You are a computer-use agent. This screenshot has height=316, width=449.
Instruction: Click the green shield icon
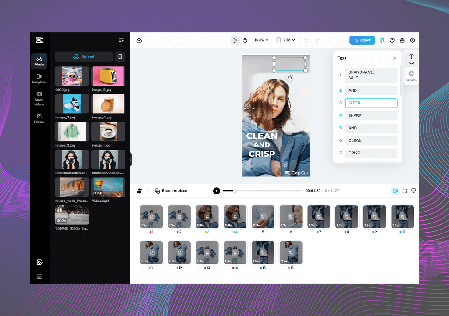(x=382, y=40)
